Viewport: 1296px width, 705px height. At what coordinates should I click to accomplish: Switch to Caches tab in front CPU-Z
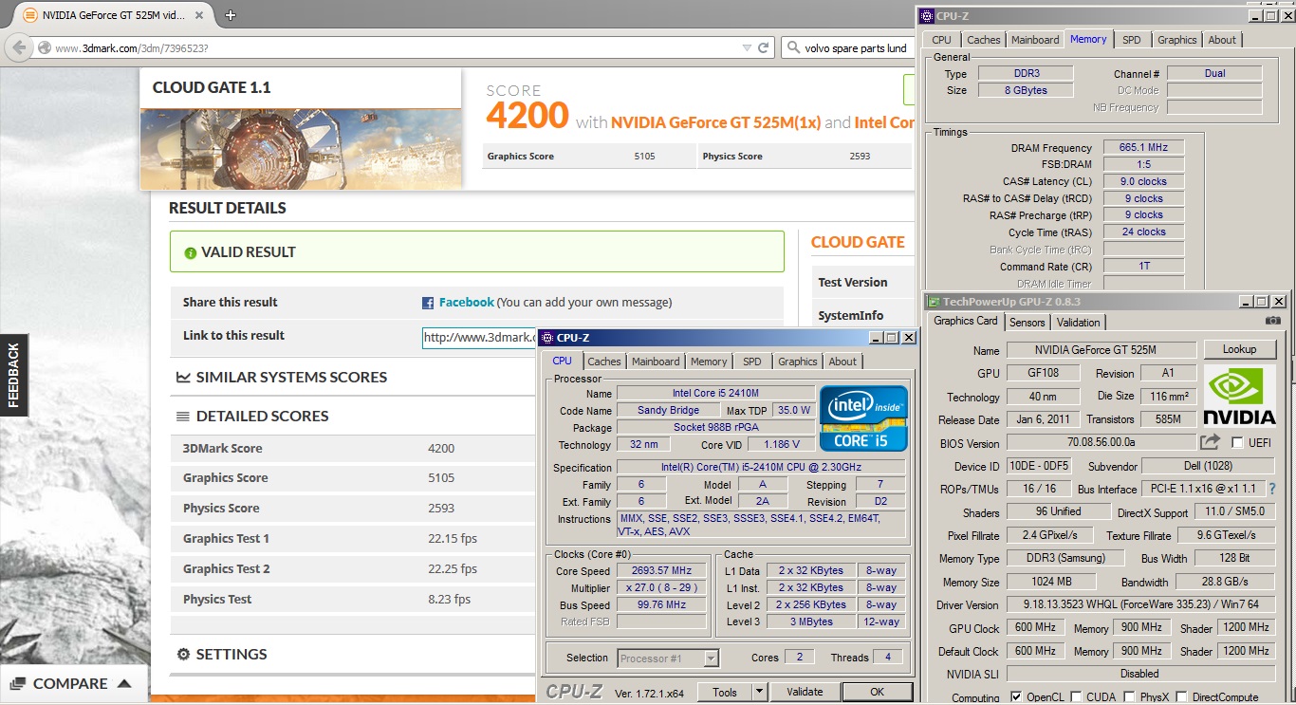coord(603,362)
